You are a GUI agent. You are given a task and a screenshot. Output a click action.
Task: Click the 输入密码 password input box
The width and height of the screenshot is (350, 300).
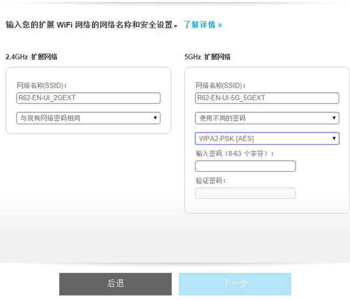point(246,166)
